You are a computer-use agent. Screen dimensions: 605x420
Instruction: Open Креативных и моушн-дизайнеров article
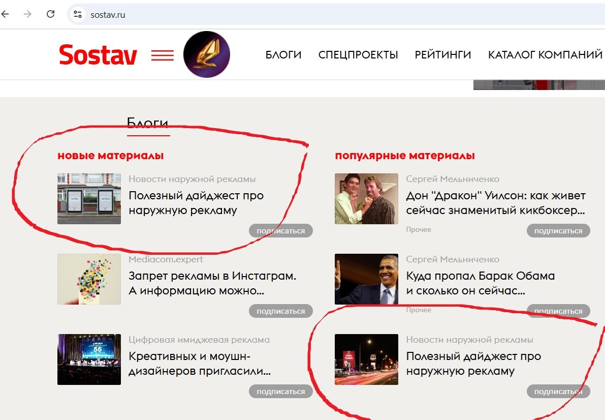tap(200, 364)
